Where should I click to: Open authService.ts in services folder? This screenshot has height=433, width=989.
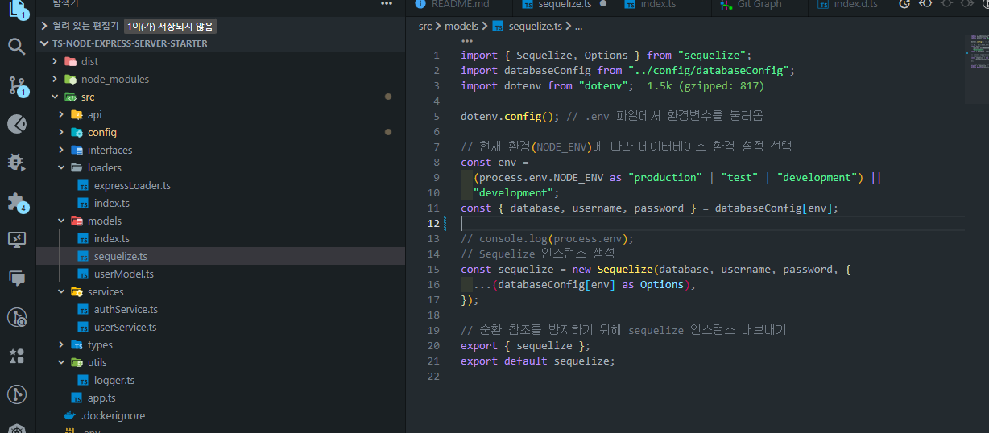point(126,309)
